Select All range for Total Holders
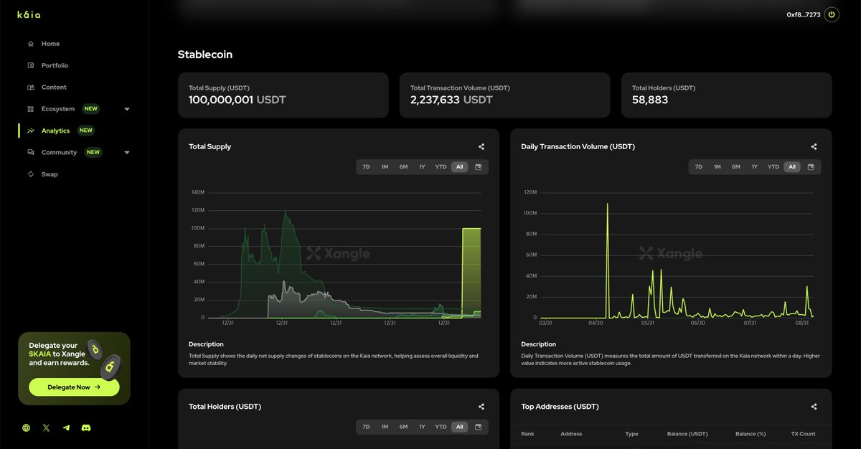Image resolution: width=861 pixels, height=449 pixels. [460, 427]
